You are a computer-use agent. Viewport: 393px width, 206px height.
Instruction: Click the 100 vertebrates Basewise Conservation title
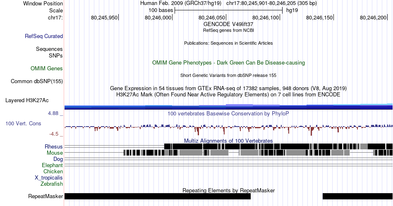click(228, 113)
